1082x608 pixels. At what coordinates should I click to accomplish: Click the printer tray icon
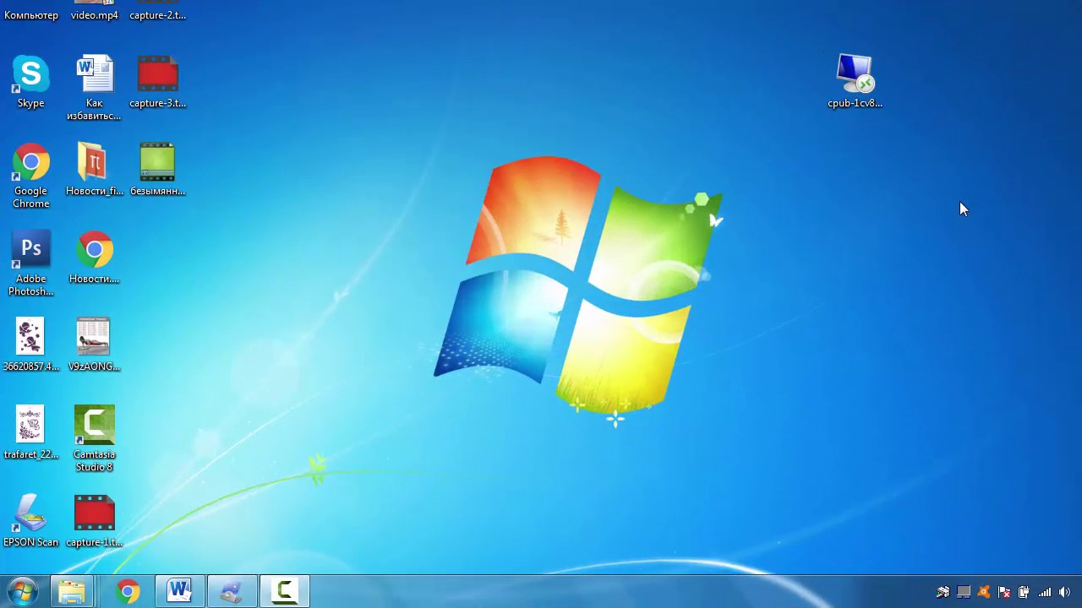coord(943,592)
